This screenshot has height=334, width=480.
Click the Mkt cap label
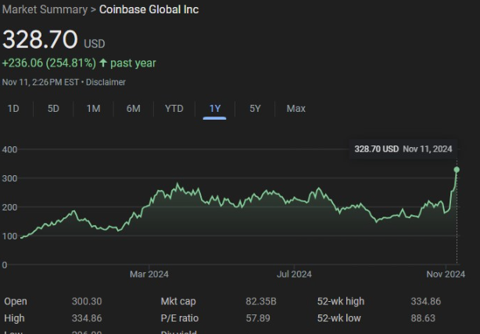point(178,301)
